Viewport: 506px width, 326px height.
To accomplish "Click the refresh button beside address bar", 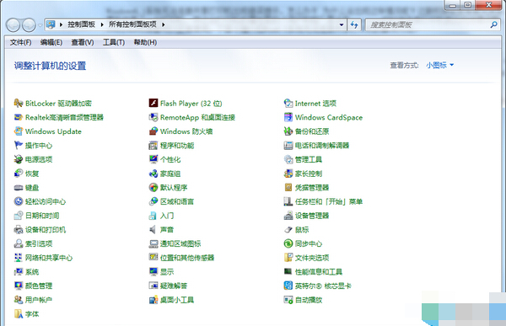I will click(354, 24).
